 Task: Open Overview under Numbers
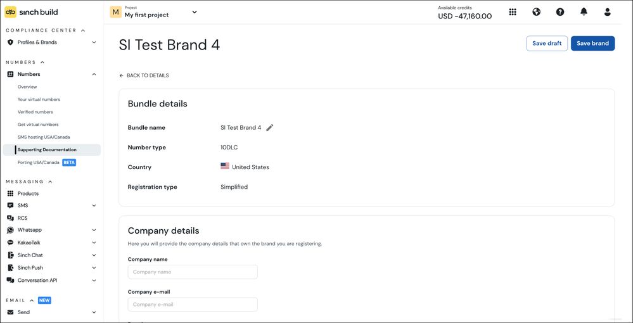[27, 87]
